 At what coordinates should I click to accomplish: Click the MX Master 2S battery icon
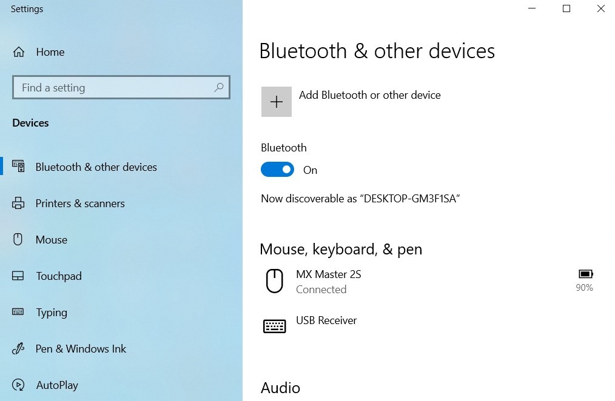tap(585, 274)
